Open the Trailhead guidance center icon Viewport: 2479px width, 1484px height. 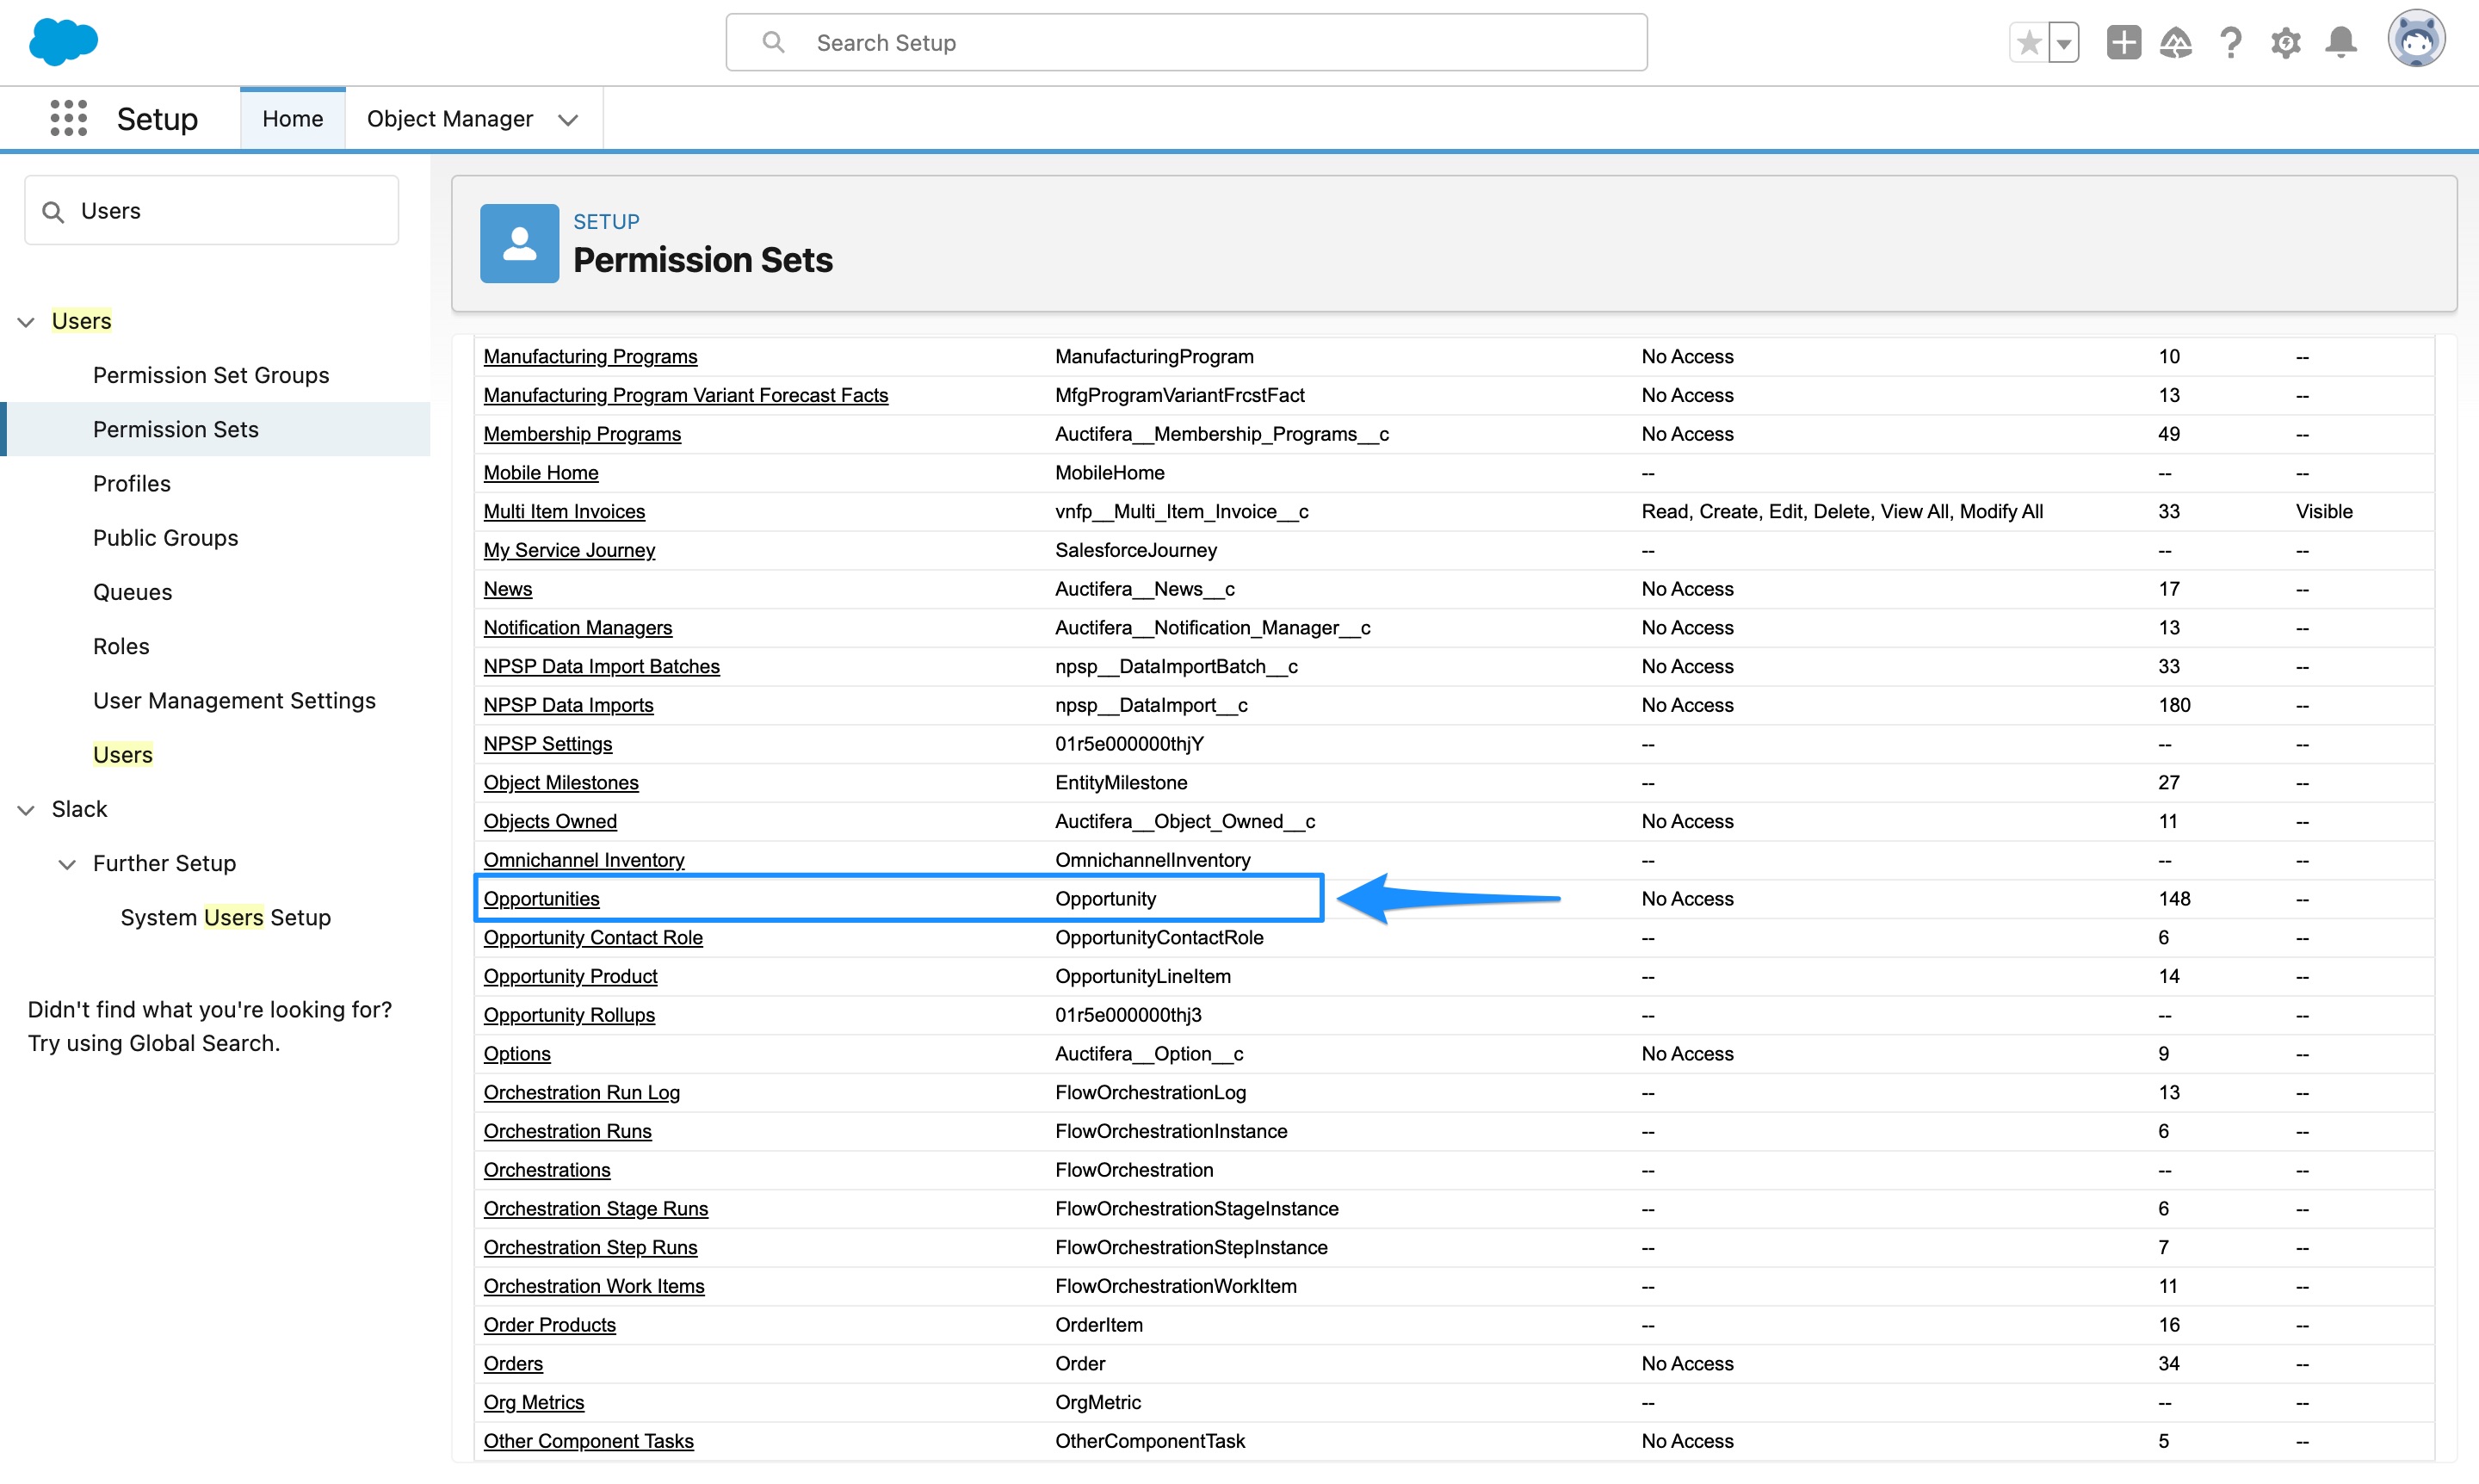2175,42
